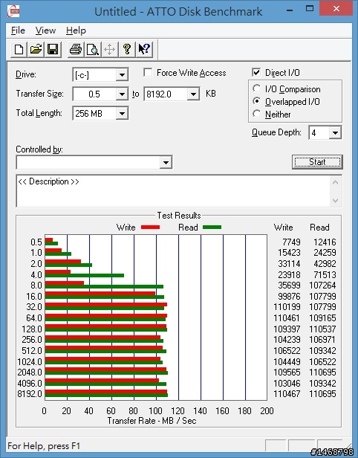
Task: Enable Force Write Access checkbox
Action: pyautogui.click(x=148, y=72)
